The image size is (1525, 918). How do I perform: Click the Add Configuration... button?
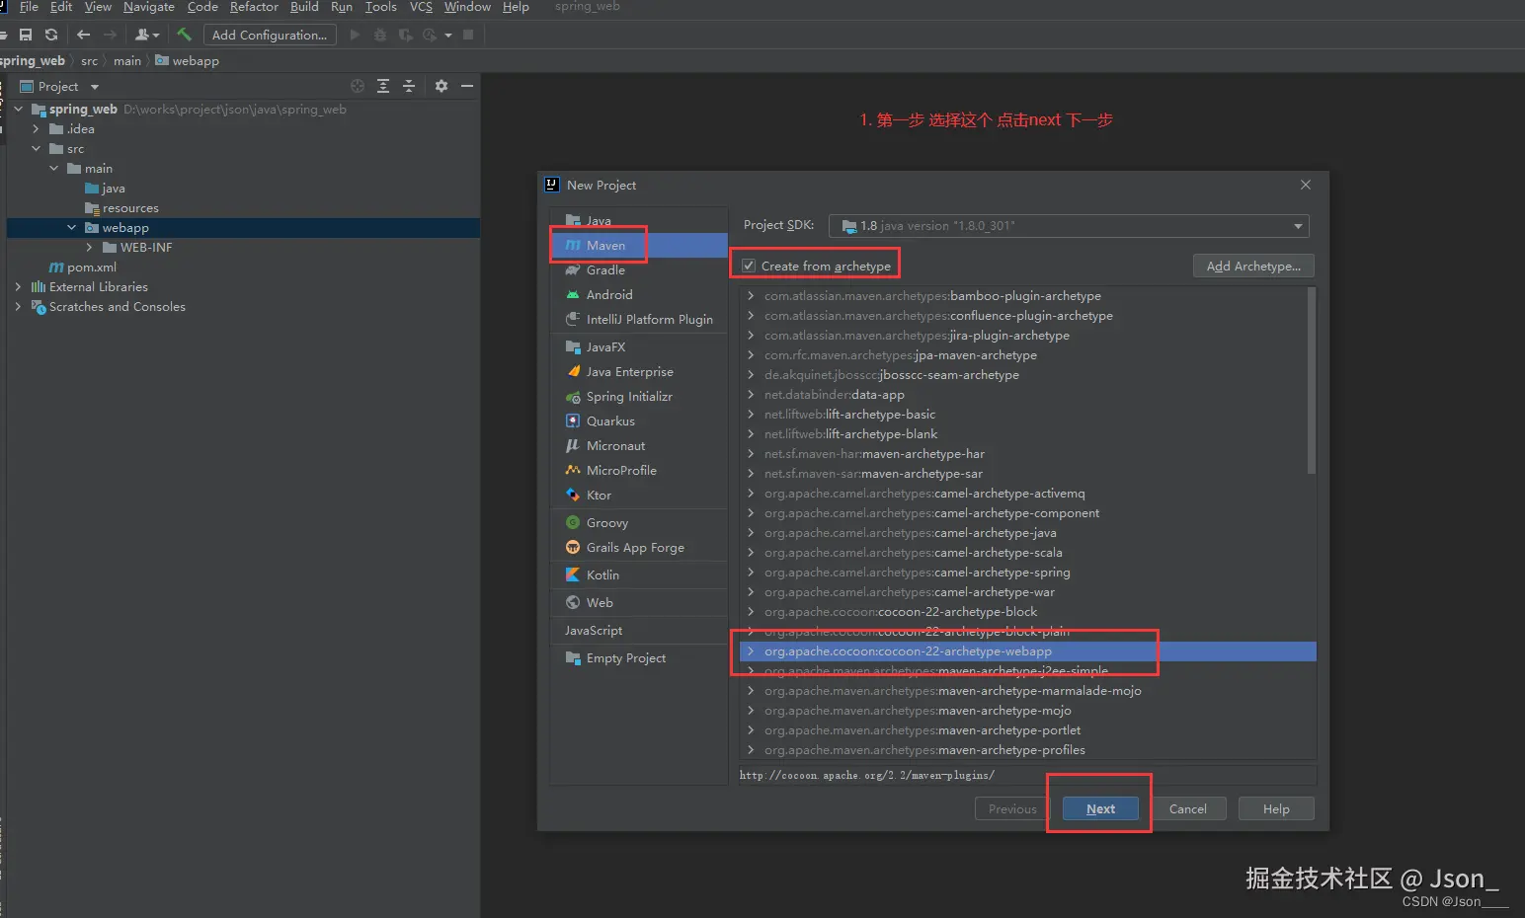(270, 35)
